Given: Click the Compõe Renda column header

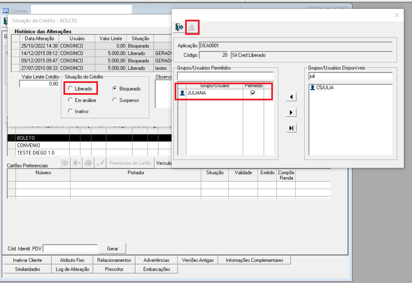Looking at the screenshot, I should pyautogui.click(x=286, y=175).
